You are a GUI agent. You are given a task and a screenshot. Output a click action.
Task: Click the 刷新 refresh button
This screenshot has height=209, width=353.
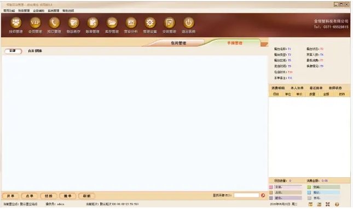[86, 196]
